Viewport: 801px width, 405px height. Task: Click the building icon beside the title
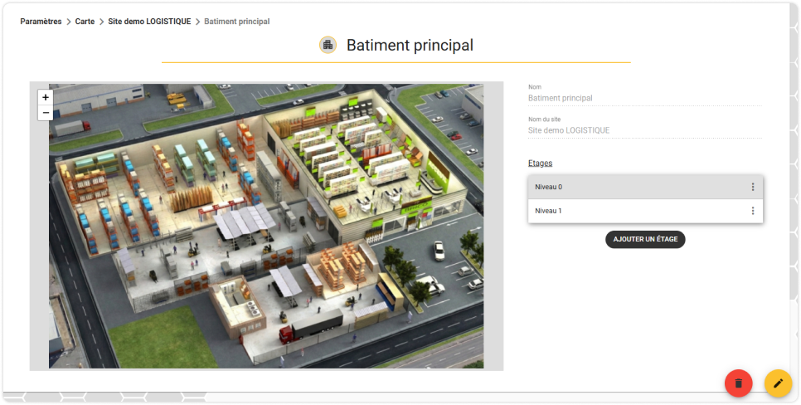coord(328,45)
